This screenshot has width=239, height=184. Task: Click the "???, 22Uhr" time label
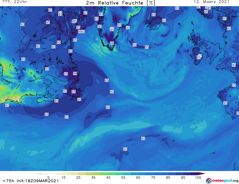point(15,2)
